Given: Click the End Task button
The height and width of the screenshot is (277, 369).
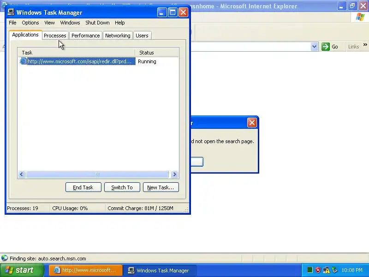Looking at the screenshot, I should (x=83, y=187).
